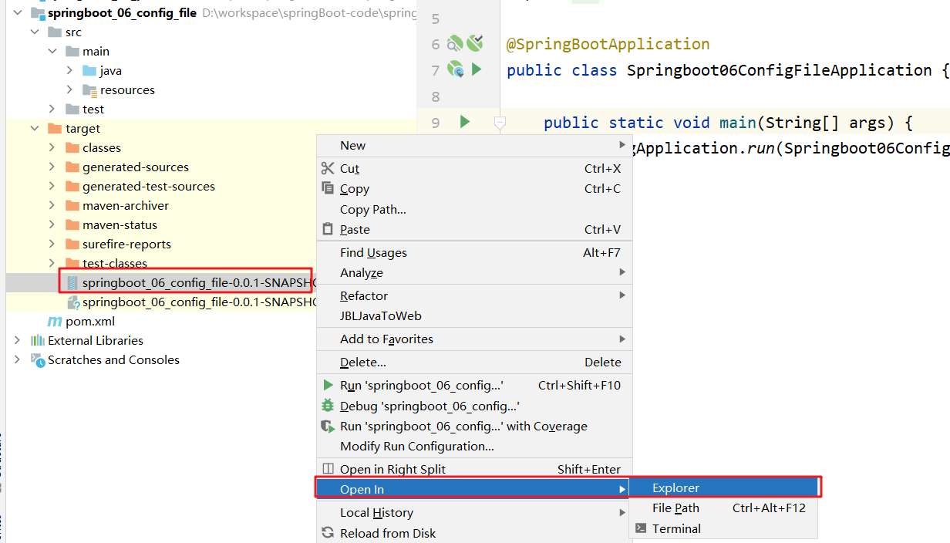Click the green Run icon in context menu
The height and width of the screenshot is (543, 950).
[x=328, y=385]
